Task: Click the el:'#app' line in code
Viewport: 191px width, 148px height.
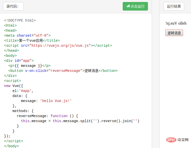Action: pos(23,91)
